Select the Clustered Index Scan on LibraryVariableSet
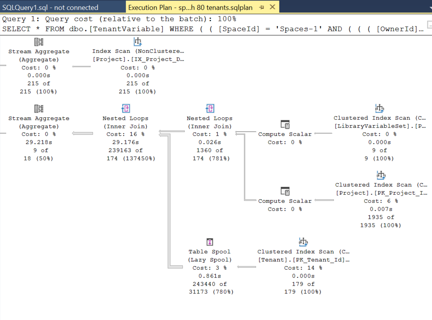 click(x=379, y=108)
